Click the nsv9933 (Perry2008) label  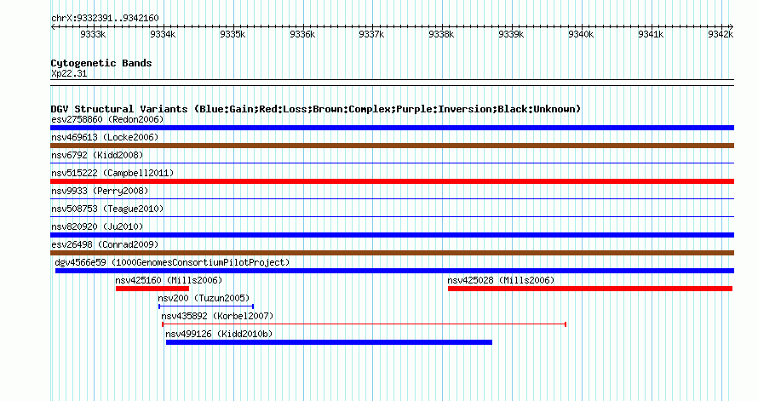100,191
